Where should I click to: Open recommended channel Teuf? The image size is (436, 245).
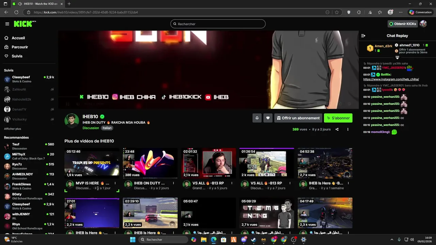click(x=29, y=146)
